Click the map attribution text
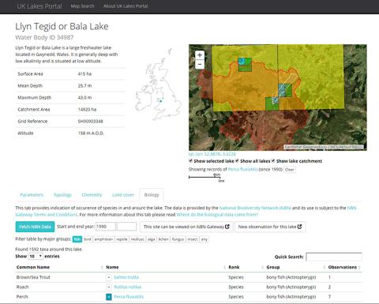The width and height of the screenshot is (379, 304). 324,147
